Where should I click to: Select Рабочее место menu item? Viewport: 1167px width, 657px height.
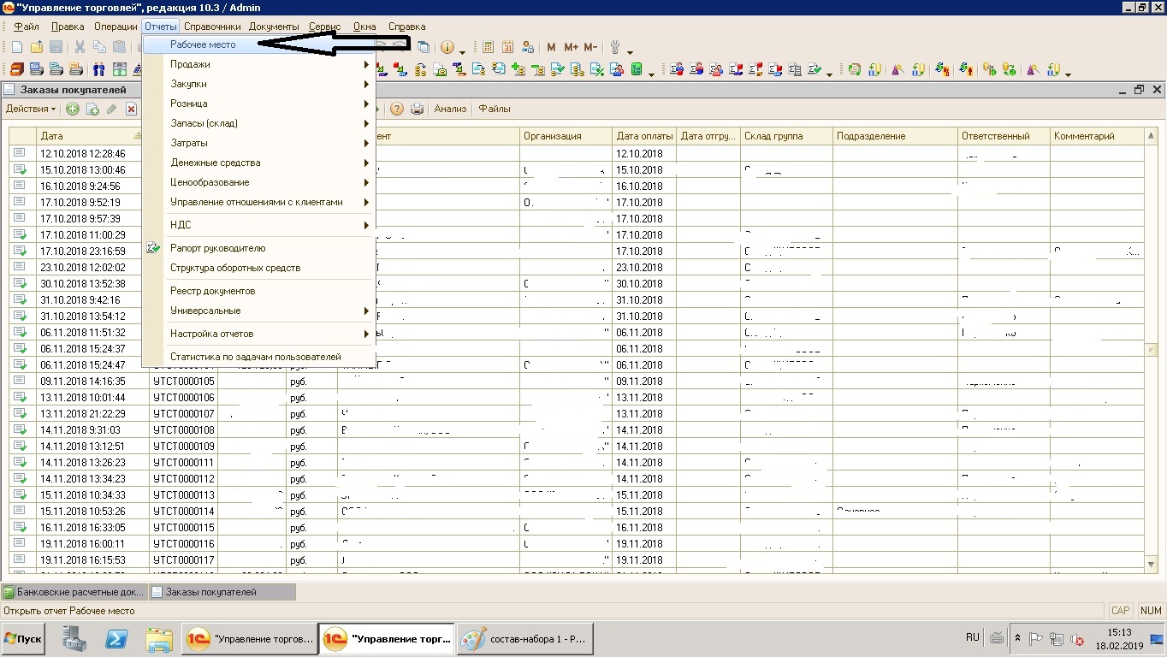tap(203, 44)
